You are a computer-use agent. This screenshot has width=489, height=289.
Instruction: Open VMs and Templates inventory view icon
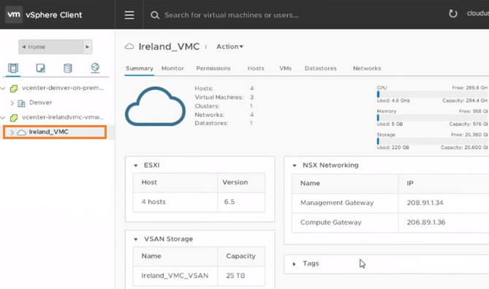coord(40,68)
